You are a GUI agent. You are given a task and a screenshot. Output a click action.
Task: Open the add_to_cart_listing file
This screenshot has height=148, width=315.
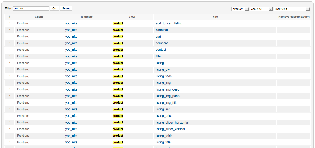pyautogui.click(x=169, y=23)
